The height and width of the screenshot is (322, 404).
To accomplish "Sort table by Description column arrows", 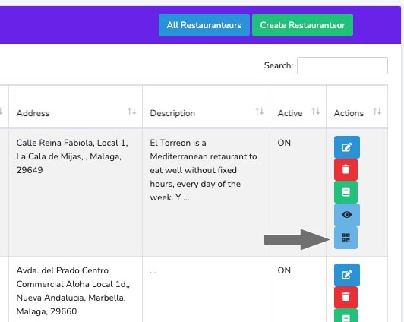I will (259, 112).
